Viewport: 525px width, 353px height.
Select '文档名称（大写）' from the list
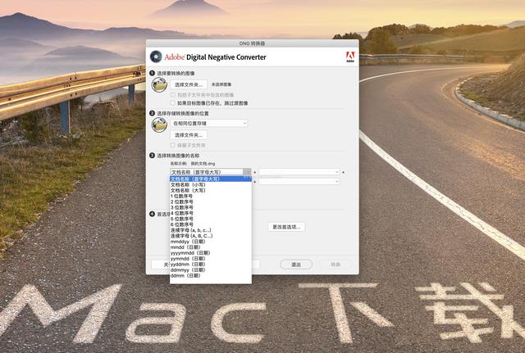211,190
